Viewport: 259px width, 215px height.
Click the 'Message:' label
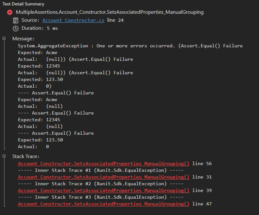(x=23, y=39)
